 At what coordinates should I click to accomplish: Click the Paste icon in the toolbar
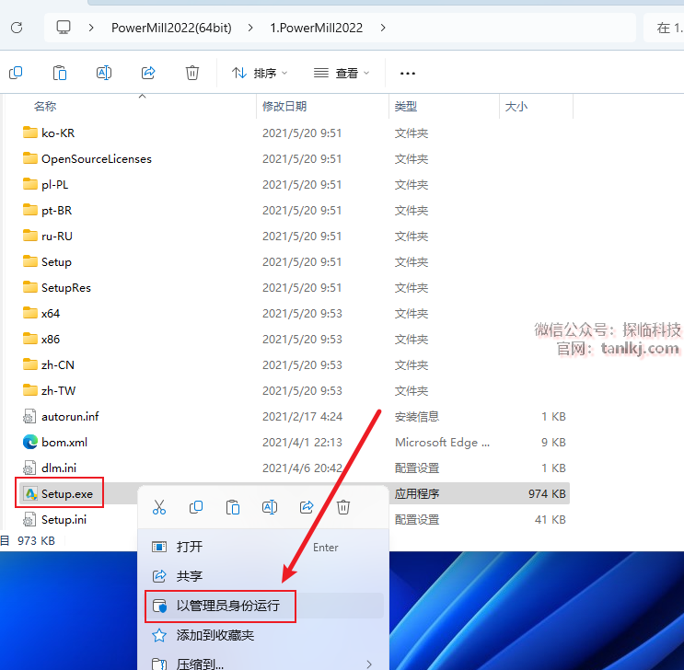pyautogui.click(x=60, y=73)
